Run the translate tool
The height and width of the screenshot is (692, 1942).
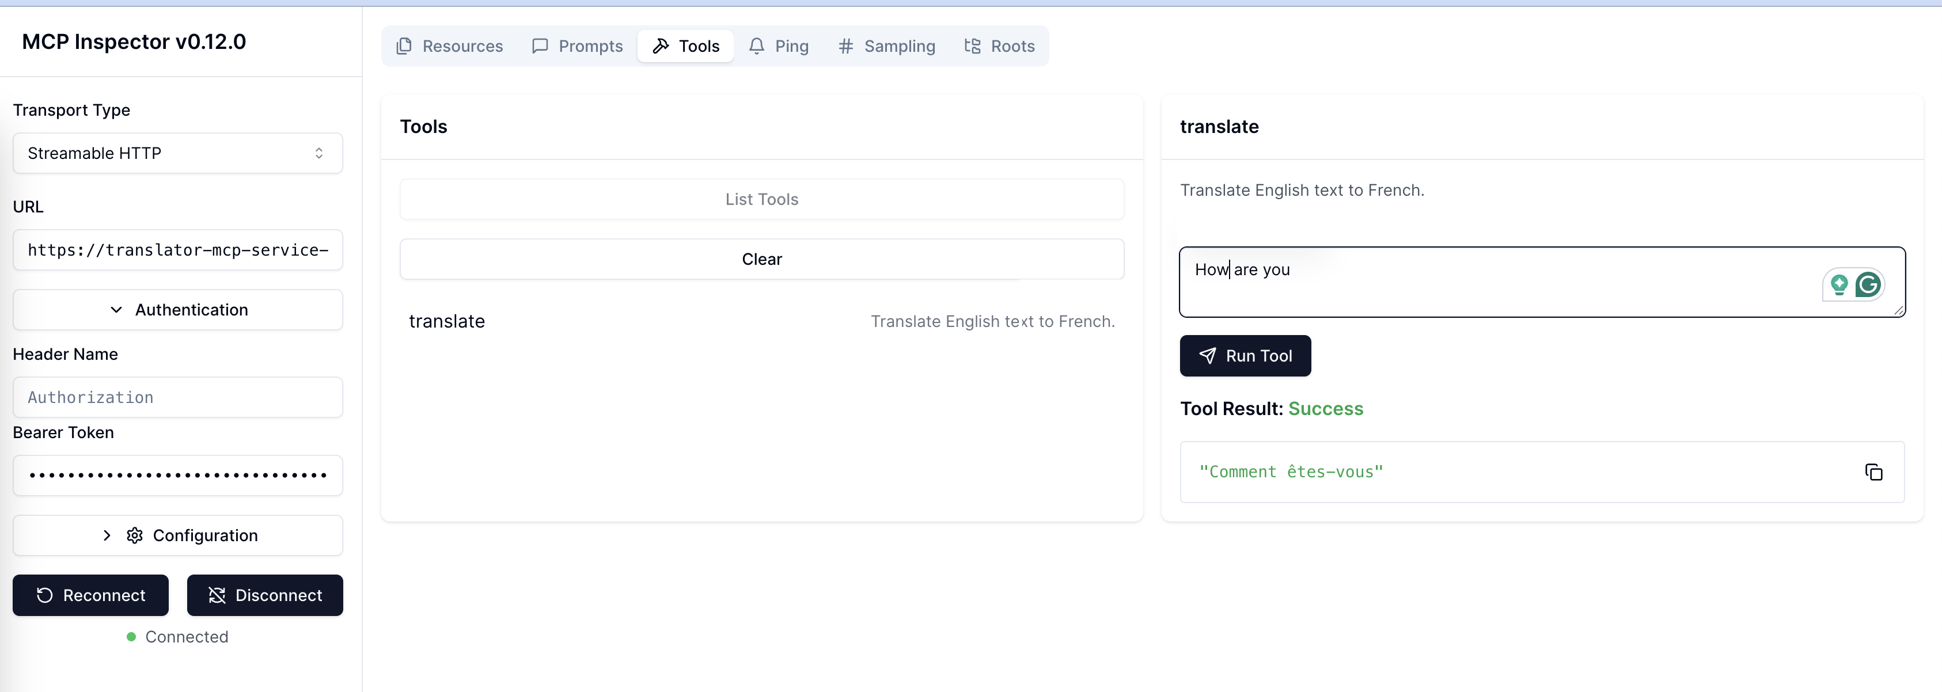(1245, 356)
